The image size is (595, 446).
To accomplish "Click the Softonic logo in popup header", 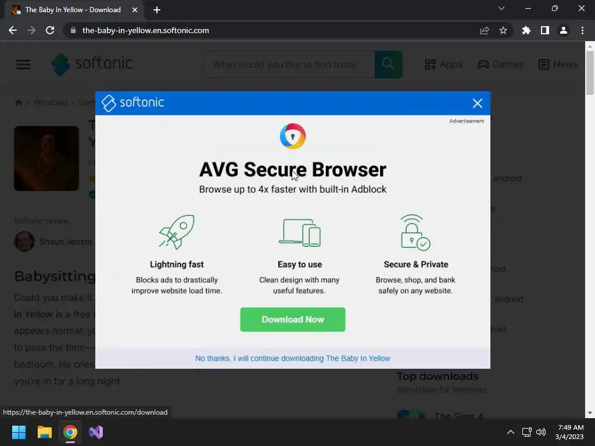I will [x=133, y=103].
